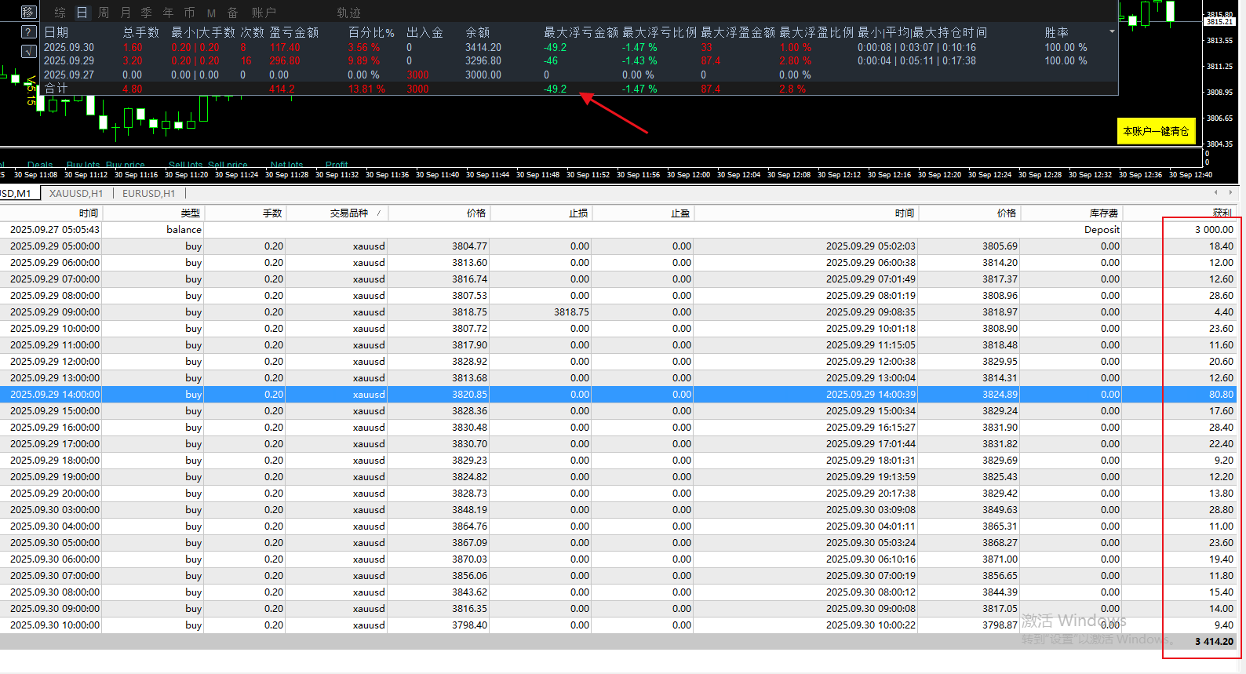Select trade opened 2025.09.29 20:00:00

(x=618, y=493)
